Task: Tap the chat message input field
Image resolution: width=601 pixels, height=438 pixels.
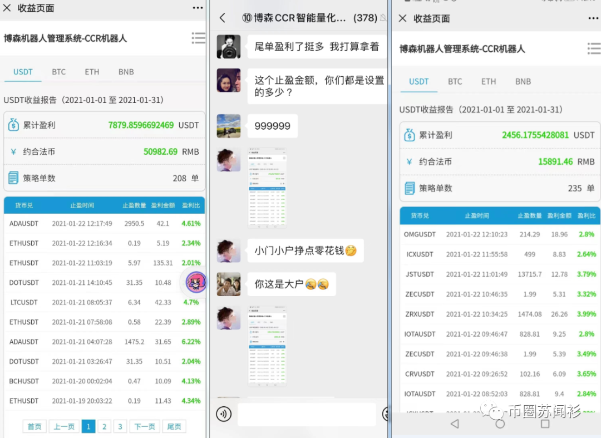Action: click(x=306, y=414)
